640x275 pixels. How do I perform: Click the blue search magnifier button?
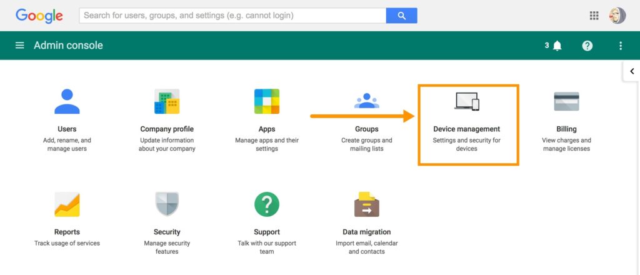pyautogui.click(x=402, y=16)
